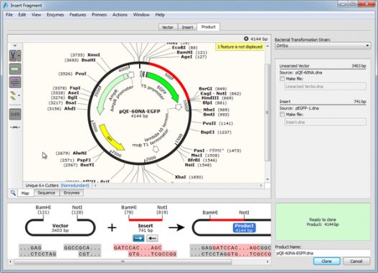The height and width of the screenshot is (273, 378).
Task: Toggle the primers display icon
Action: pos(15,82)
